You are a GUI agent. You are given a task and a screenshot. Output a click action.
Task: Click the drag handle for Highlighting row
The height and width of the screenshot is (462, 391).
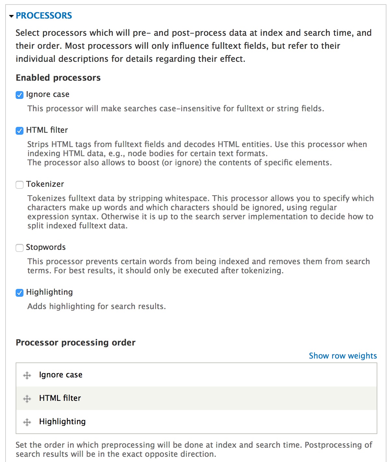pyautogui.click(x=27, y=422)
